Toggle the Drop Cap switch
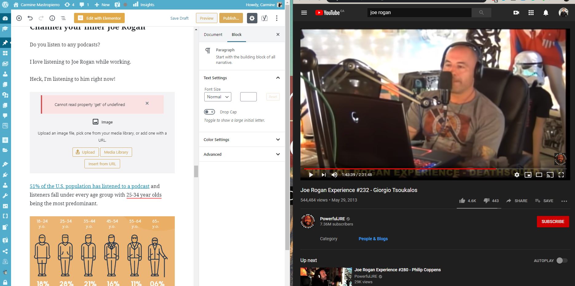Viewport: 575px width, 286px height. 209,112
